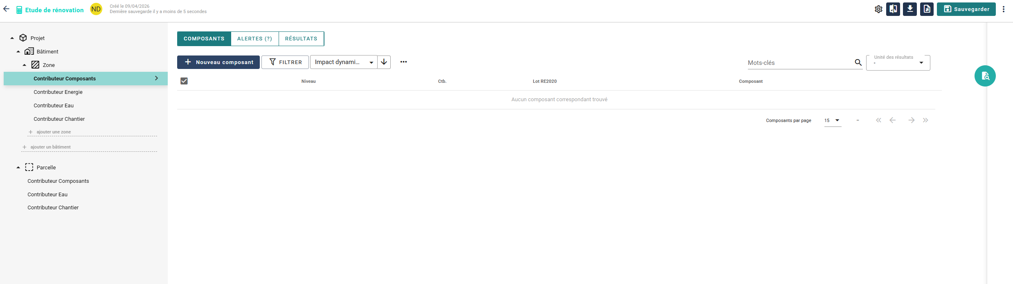This screenshot has width=1013, height=284.
Task: Click the Zone hatched square icon
Action: click(x=36, y=65)
